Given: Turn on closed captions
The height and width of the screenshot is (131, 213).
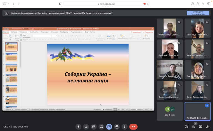Looking at the screenshot, I should coord(94,127).
